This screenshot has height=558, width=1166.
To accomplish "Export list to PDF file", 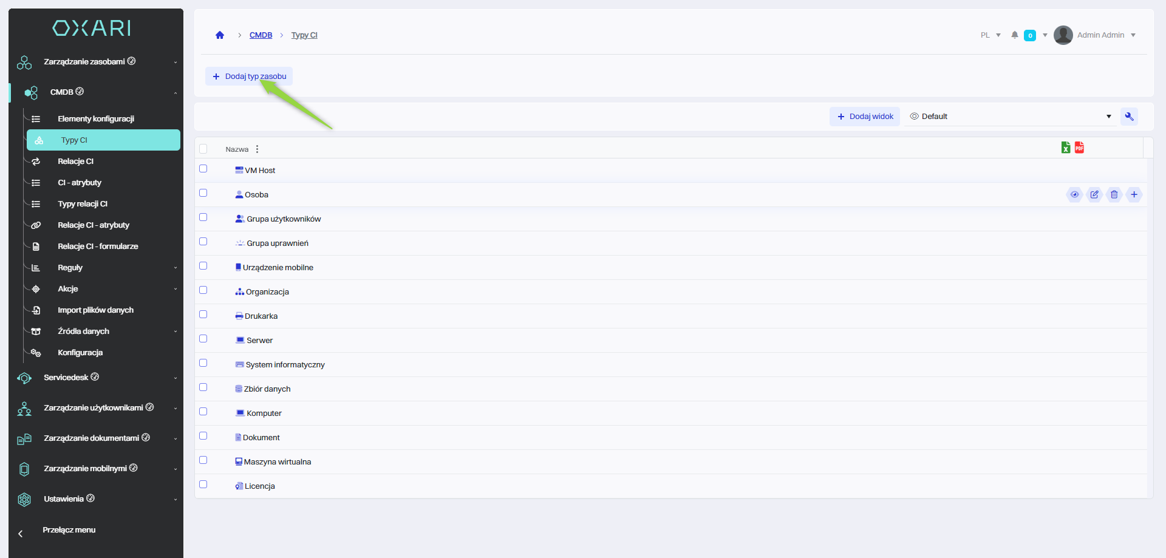I will (x=1079, y=148).
